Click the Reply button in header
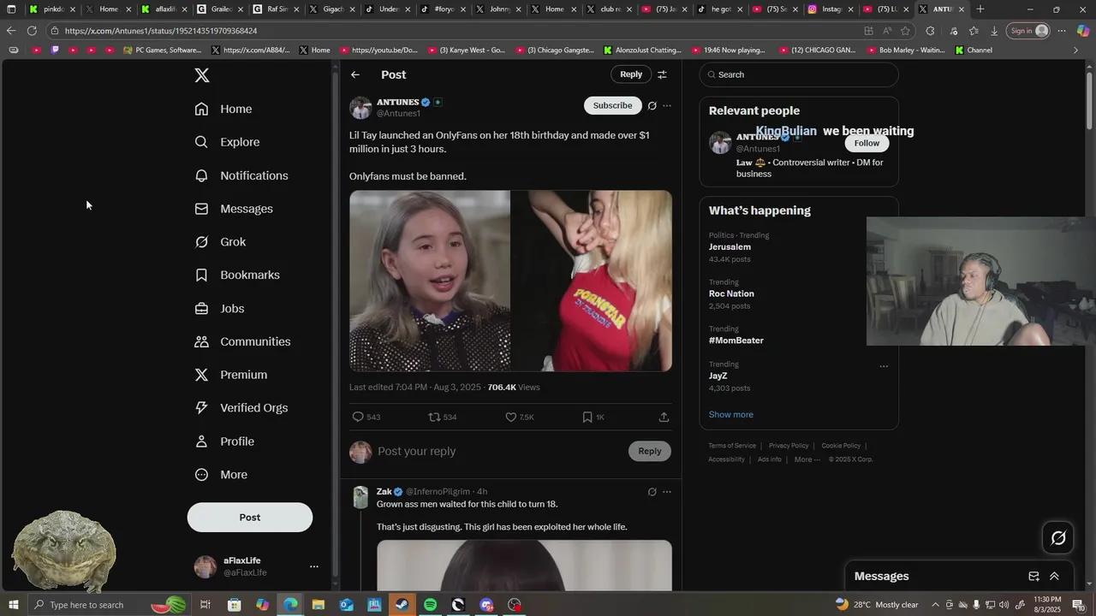This screenshot has height=616, width=1096. pyautogui.click(x=631, y=74)
